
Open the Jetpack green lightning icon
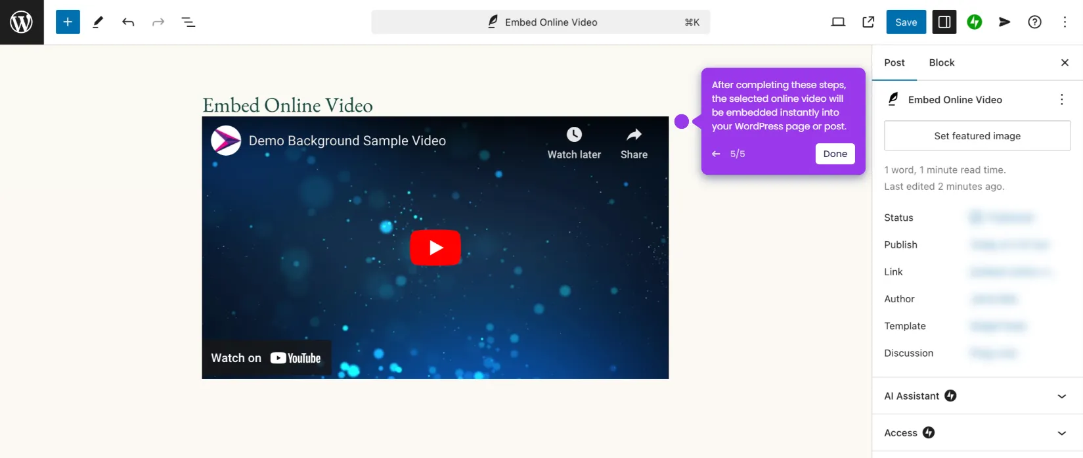coord(975,22)
